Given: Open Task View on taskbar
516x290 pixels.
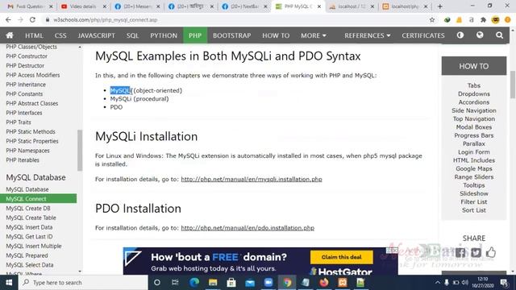Looking at the screenshot, I should click(x=175, y=283).
